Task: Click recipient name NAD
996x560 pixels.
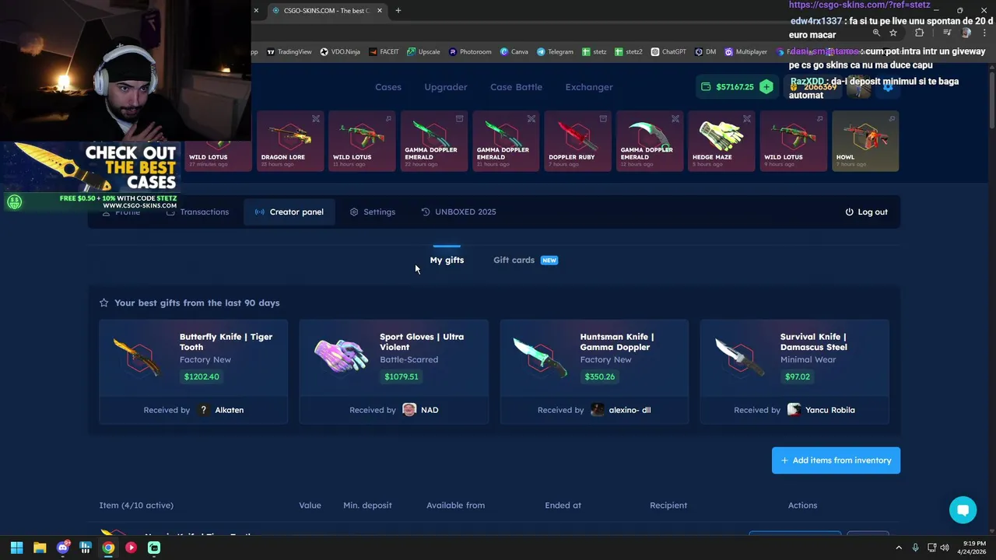Action: click(430, 410)
